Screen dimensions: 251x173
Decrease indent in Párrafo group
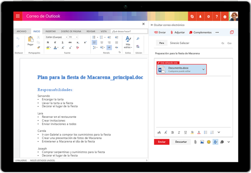coord(109,37)
